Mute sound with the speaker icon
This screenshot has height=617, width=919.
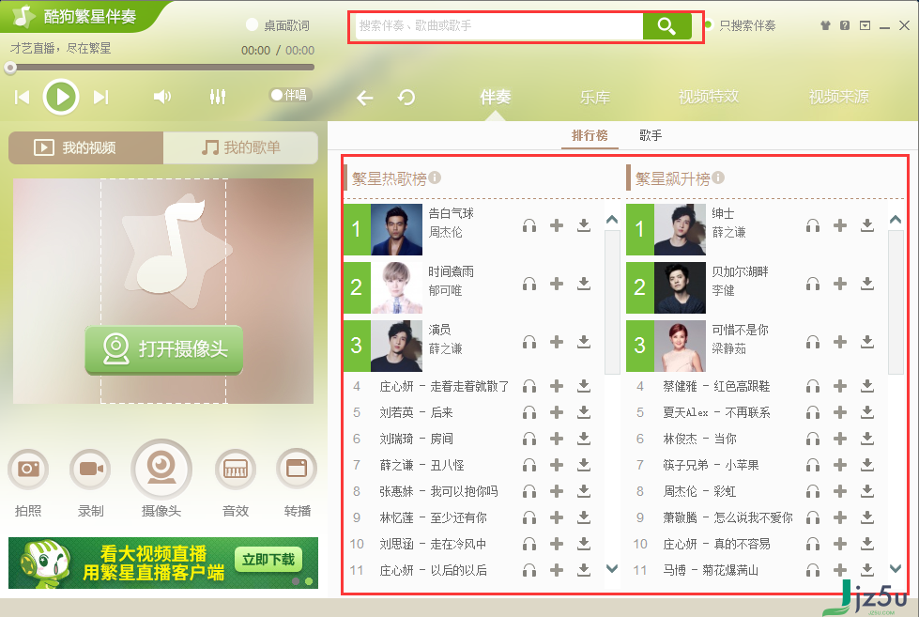click(x=162, y=97)
